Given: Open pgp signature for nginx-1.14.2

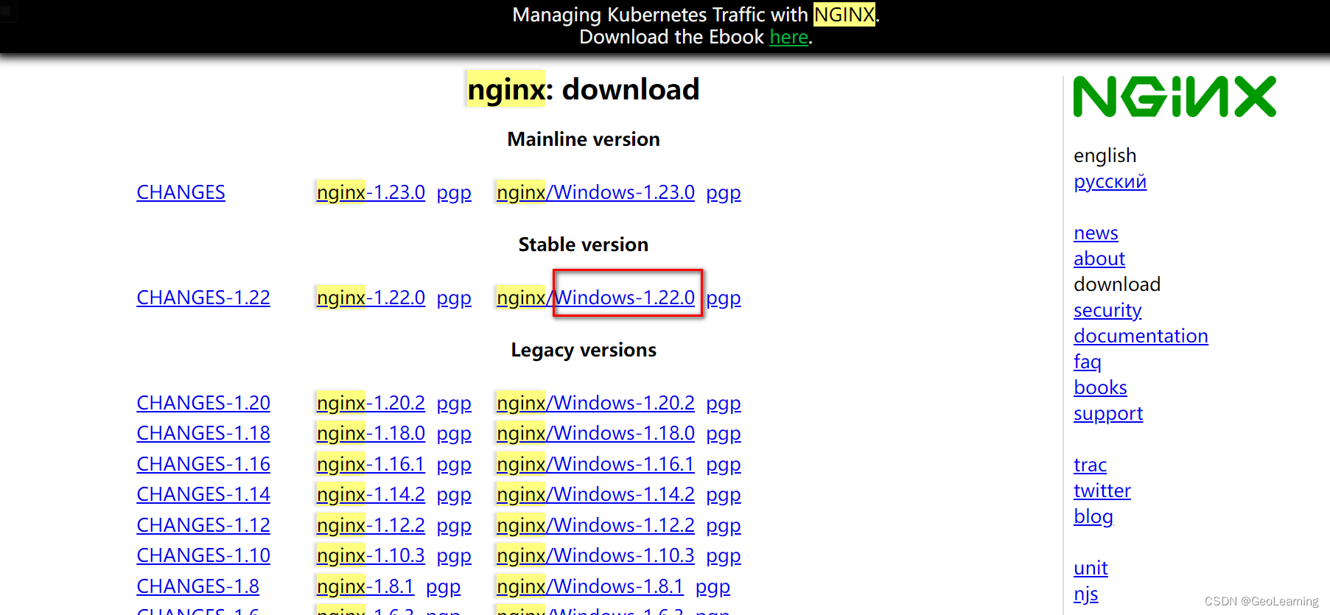Looking at the screenshot, I should pos(454,495).
